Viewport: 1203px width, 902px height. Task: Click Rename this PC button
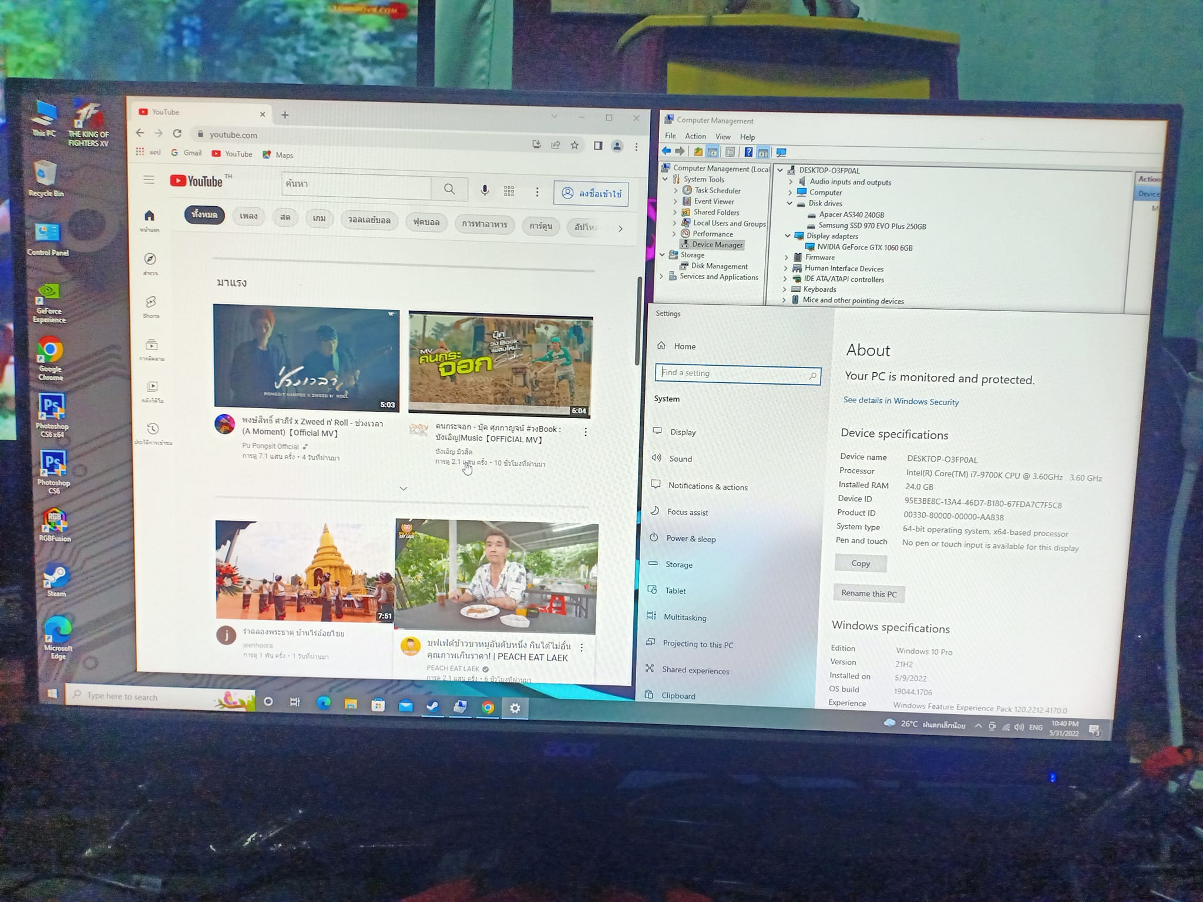pyautogui.click(x=869, y=594)
